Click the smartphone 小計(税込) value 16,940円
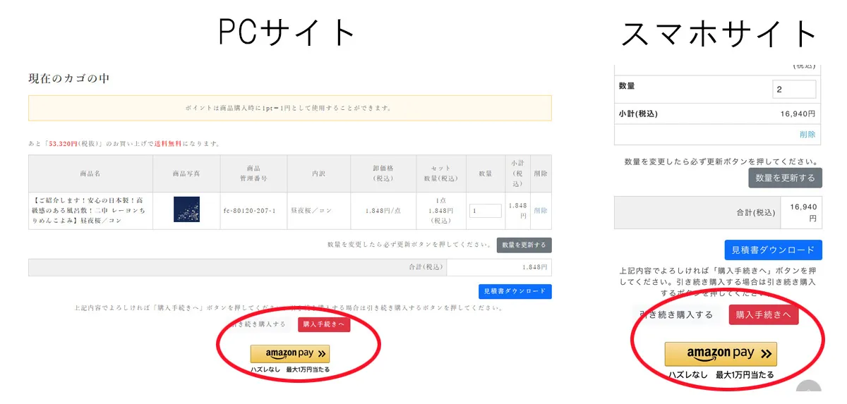Image resolution: width=847 pixels, height=404 pixels. (798, 114)
